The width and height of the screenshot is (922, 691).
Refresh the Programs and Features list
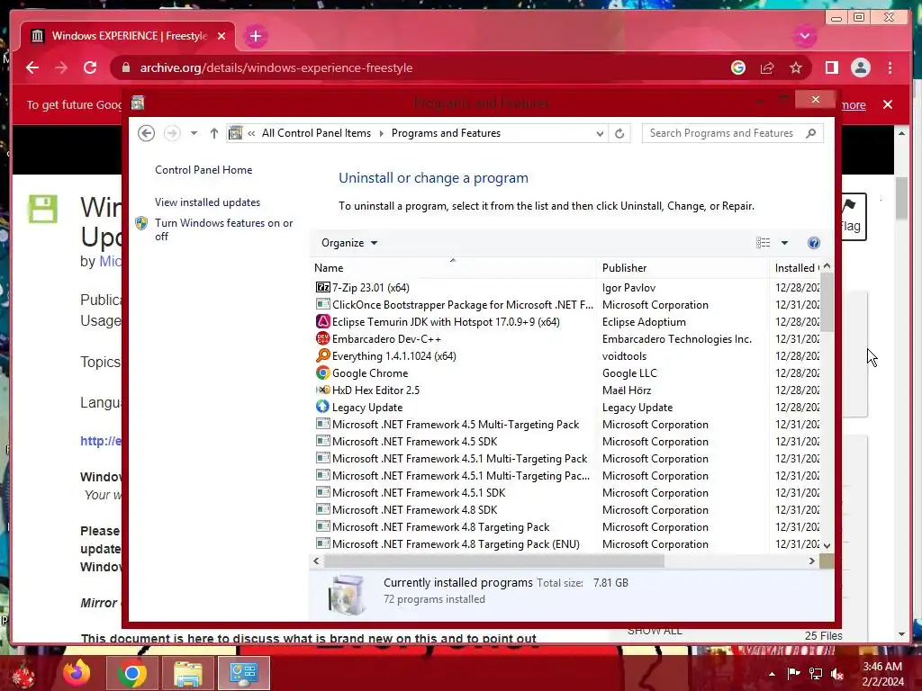(619, 133)
